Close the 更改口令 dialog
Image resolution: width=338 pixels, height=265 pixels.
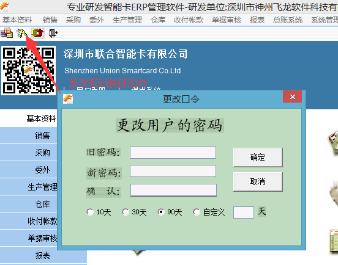click(292, 96)
